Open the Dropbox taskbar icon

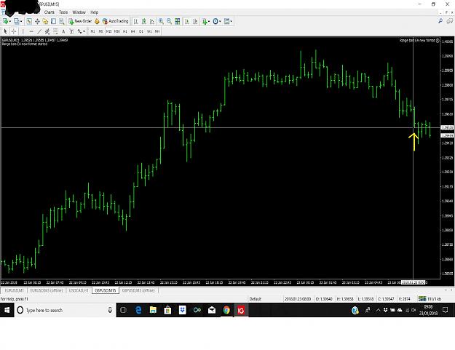[x=182, y=310]
